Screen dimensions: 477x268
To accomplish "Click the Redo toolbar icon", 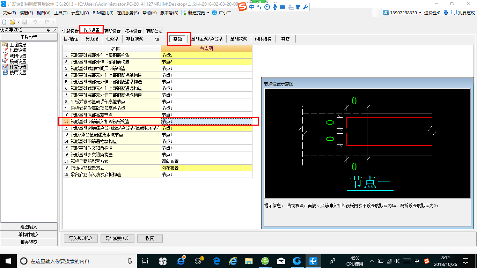I will click(47, 22).
